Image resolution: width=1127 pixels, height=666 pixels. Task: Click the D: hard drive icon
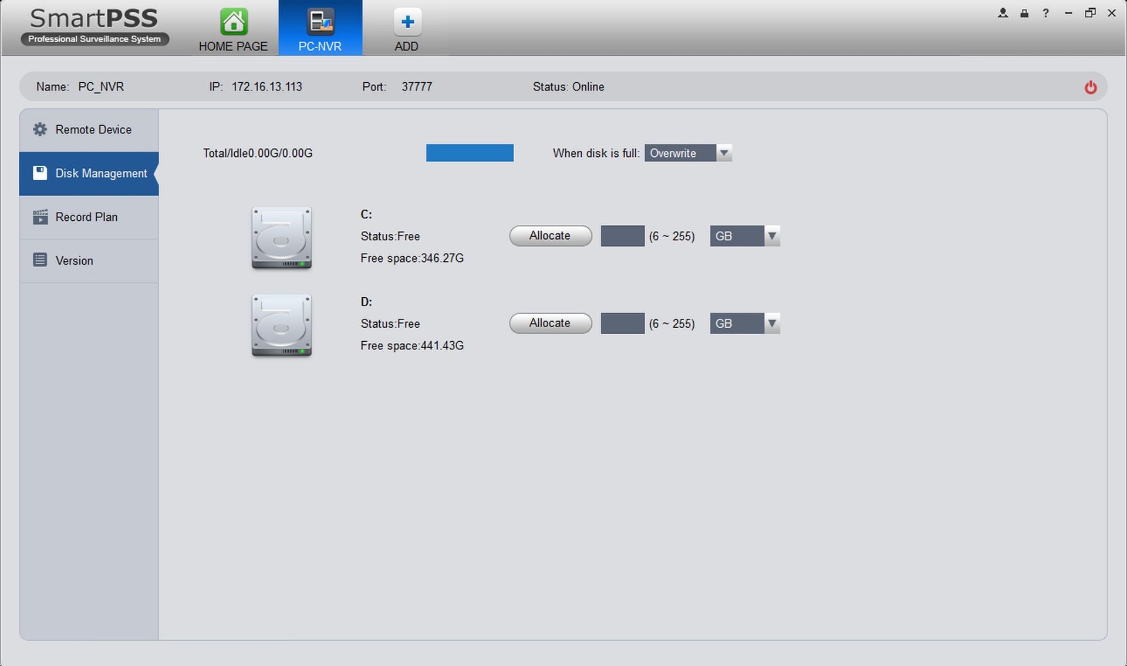[x=282, y=325]
